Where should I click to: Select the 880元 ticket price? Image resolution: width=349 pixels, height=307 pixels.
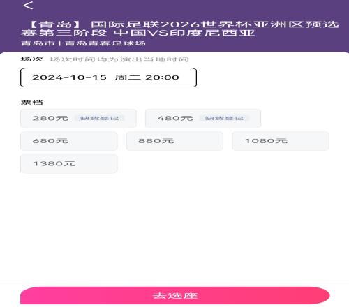(174, 141)
